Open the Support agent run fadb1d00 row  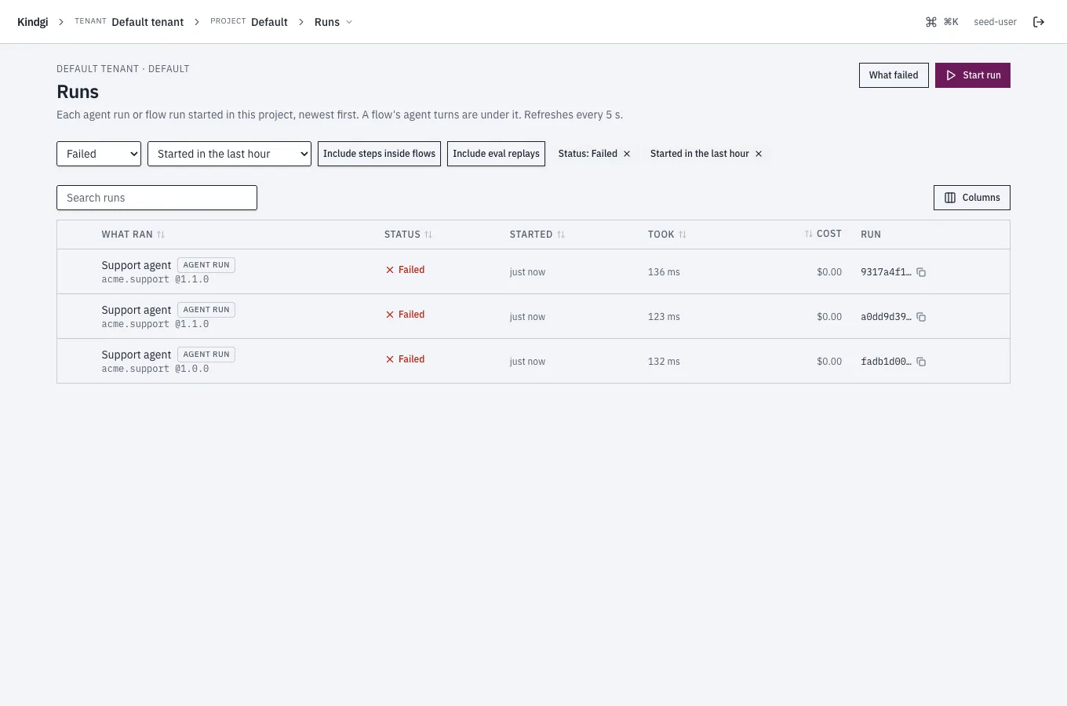pyautogui.click(x=533, y=361)
